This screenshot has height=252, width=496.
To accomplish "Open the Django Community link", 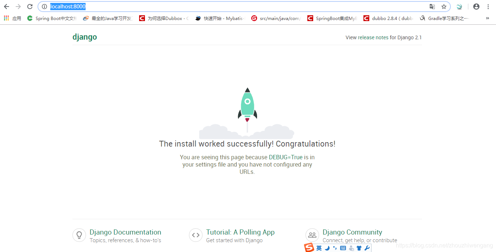I will point(352,232).
